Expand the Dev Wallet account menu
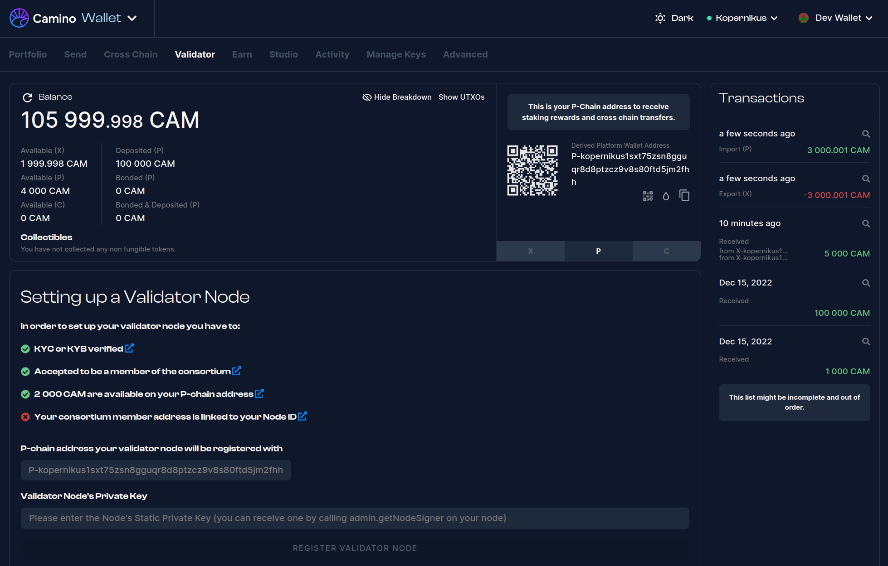 coord(836,18)
